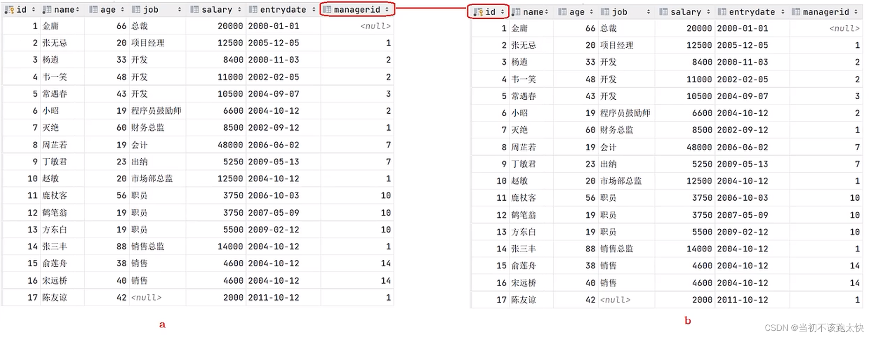
Task: Select the name cell 鹿杖客 in table b
Action: point(523,198)
